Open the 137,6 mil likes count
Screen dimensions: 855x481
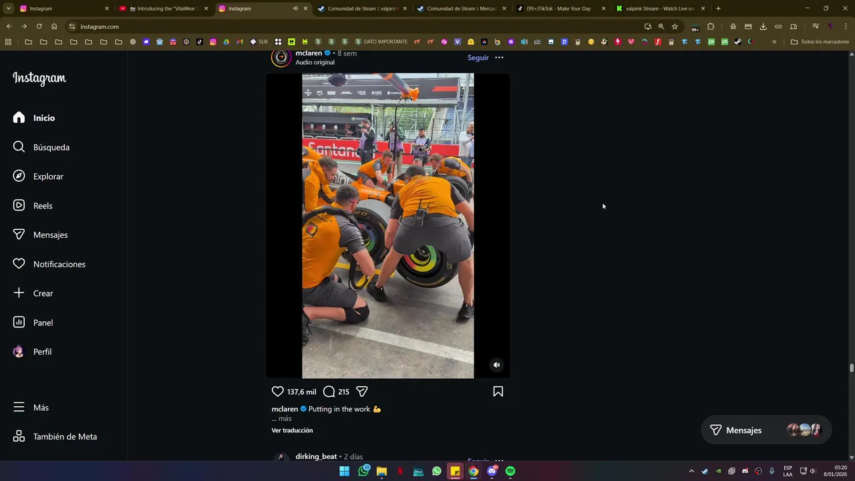(301, 392)
